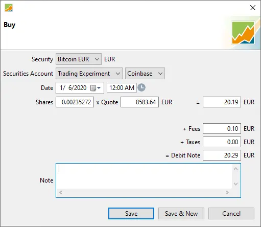The width and height of the screenshot is (261, 227).
Task: Click the EUR label beside Security dropdown
Action: tap(110, 59)
